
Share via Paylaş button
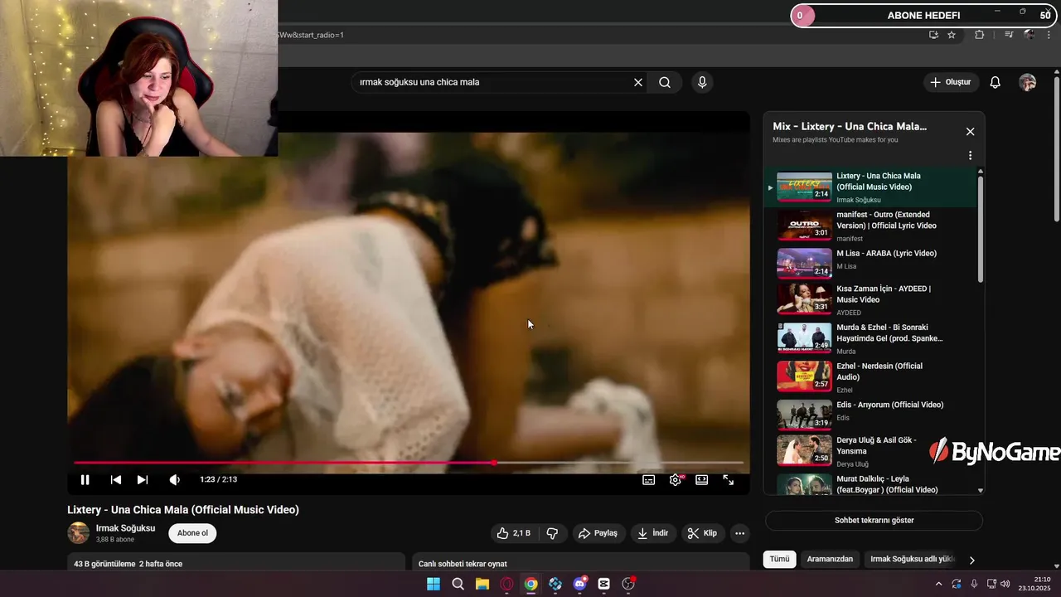[x=598, y=533]
